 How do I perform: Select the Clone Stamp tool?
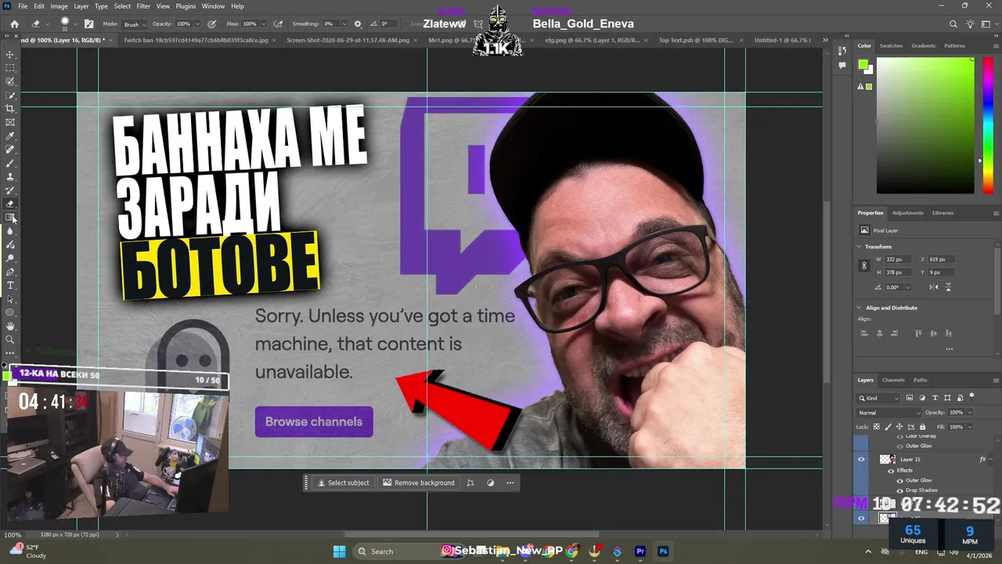[x=10, y=177]
